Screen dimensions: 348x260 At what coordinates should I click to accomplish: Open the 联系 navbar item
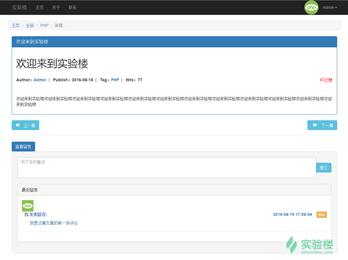tap(72, 8)
